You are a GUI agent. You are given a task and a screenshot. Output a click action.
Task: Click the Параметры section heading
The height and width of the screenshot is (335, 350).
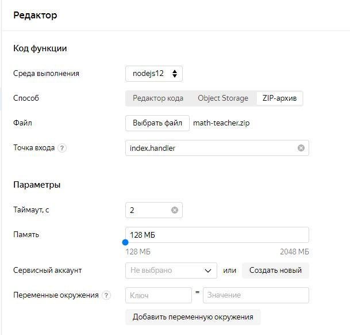click(37, 185)
